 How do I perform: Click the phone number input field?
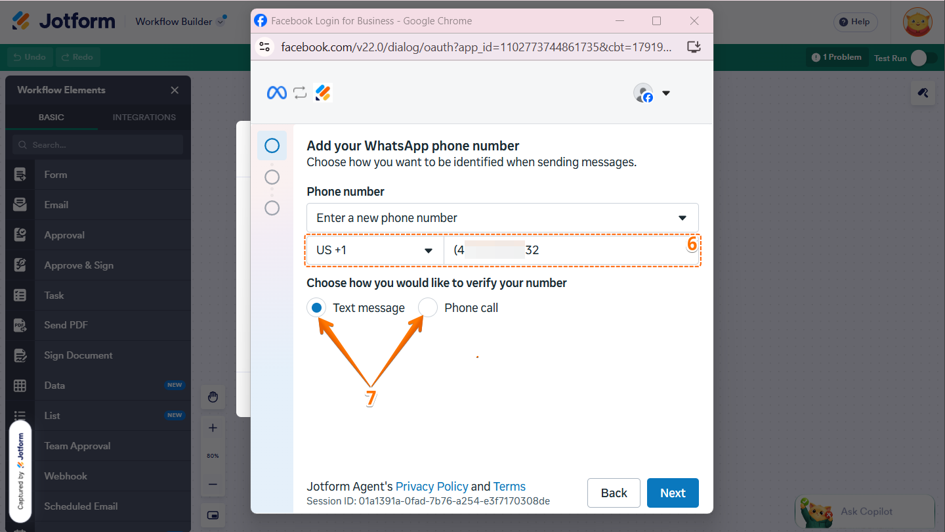click(x=571, y=250)
